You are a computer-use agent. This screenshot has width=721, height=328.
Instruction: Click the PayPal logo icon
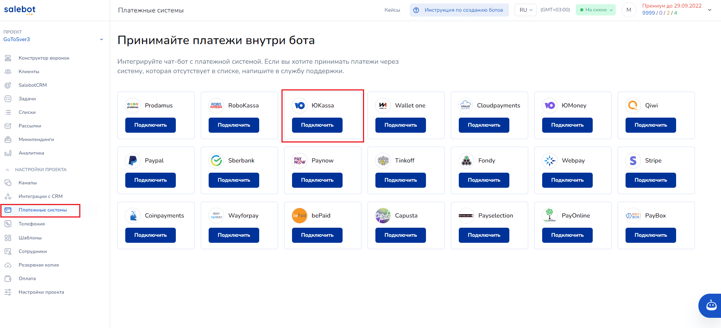[x=133, y=161]
